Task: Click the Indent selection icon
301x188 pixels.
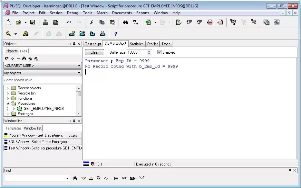Action: 189,22
